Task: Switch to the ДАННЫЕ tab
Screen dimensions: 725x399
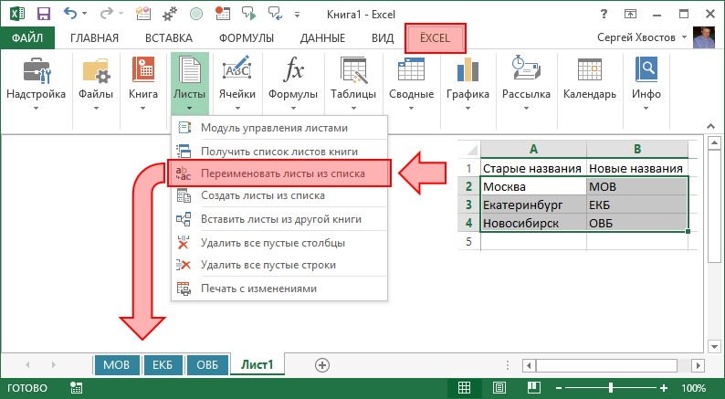Action: point(322,38)
